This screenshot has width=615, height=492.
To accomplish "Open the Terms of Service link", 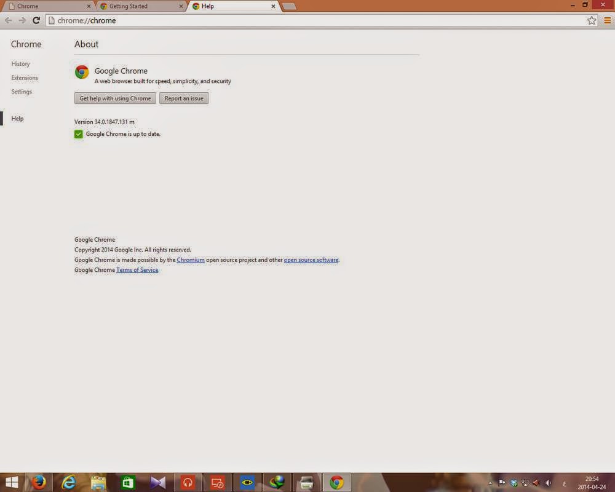I will [x=137, y=270].
